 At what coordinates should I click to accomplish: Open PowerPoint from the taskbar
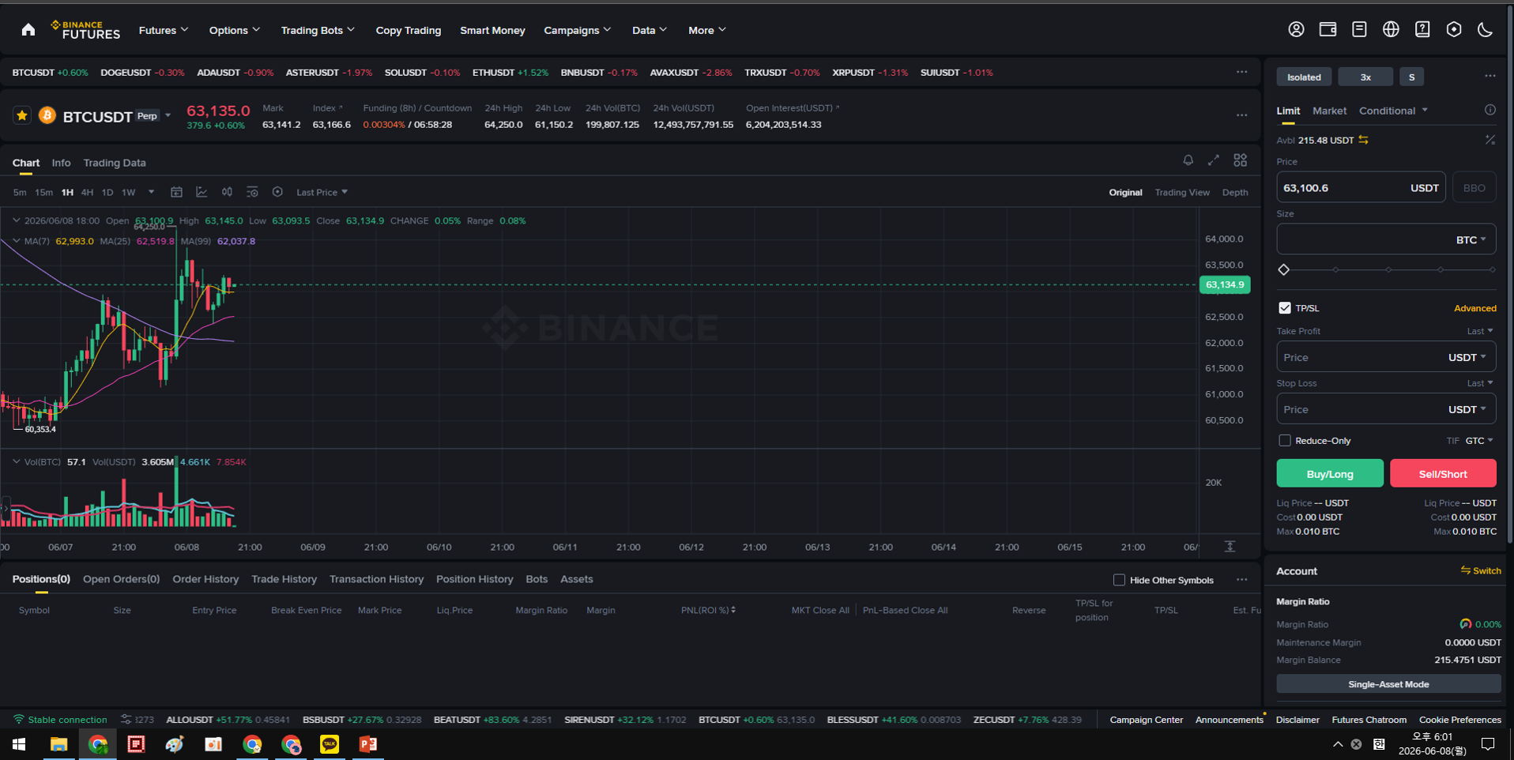(x=368, y=744)
